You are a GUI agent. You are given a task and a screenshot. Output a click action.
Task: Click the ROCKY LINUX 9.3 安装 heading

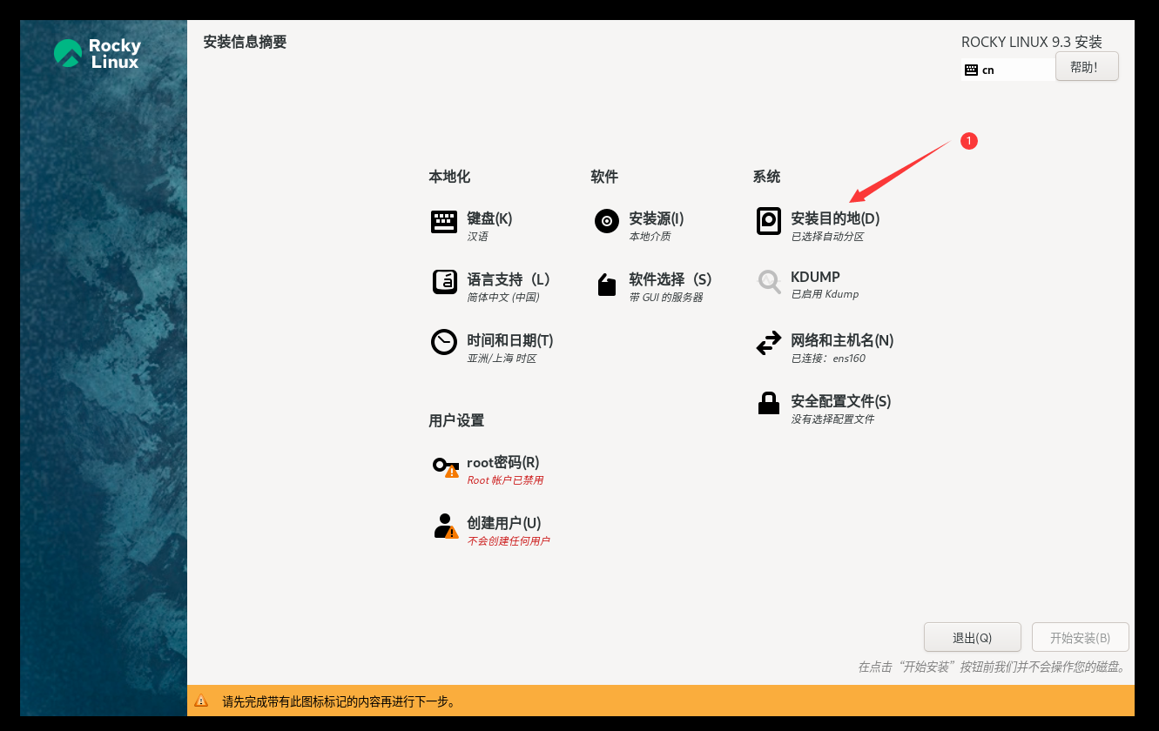1032,42
